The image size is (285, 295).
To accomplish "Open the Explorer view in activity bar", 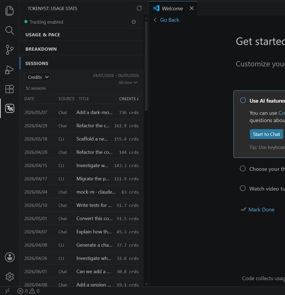I will 9,11.
